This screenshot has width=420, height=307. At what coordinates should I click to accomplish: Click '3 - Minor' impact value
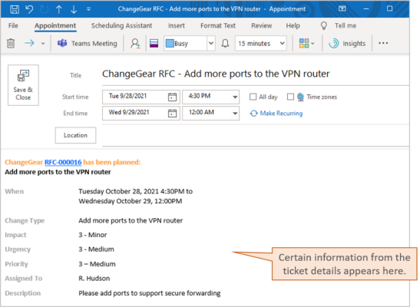point(93,235)
